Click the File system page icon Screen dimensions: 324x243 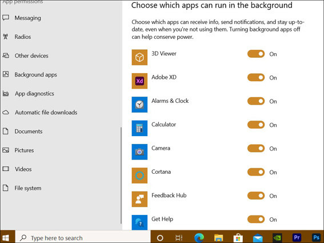click(6, 188)
